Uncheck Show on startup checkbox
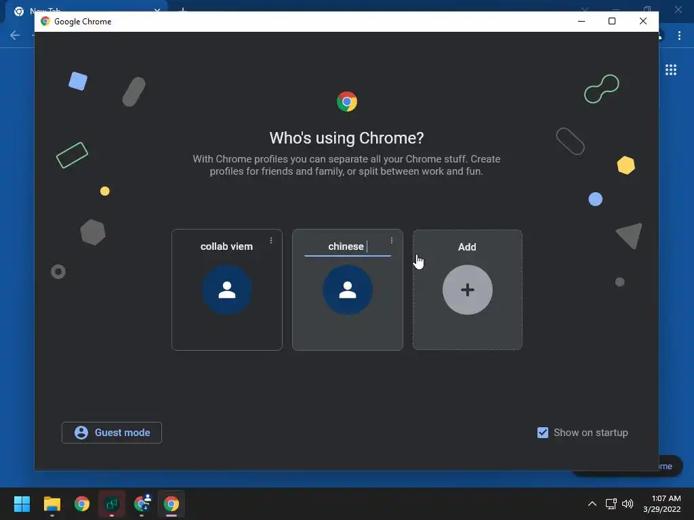694x520 pixels. click(x=543, y=433)
